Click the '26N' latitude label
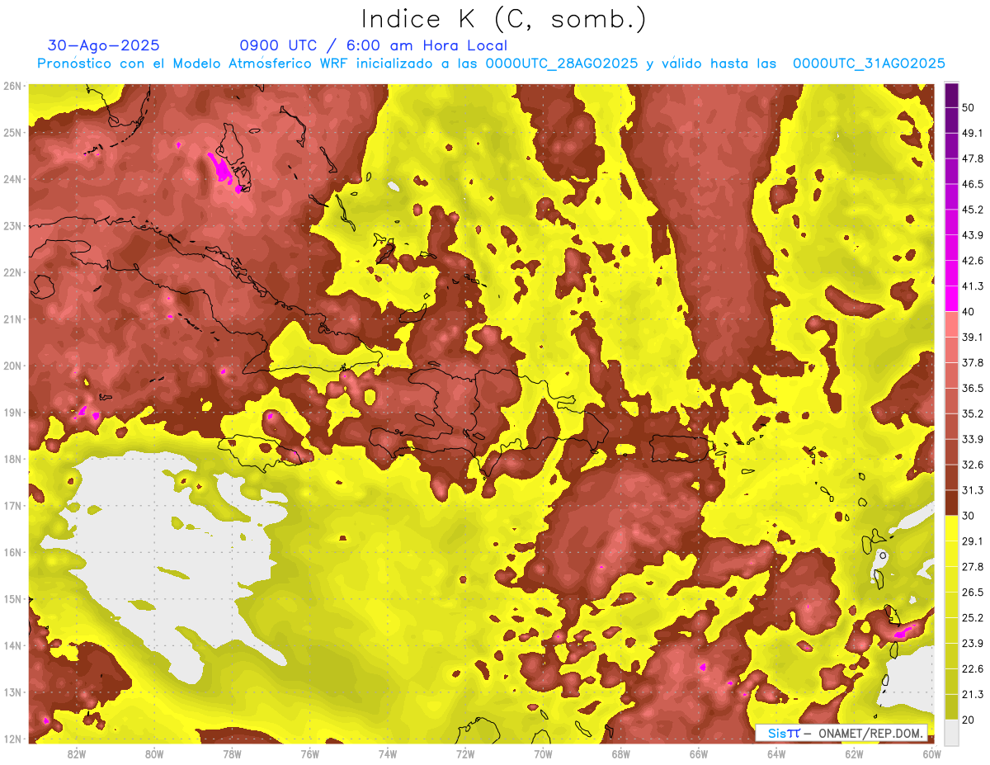Screen dimensions: 990x765 (12, 86)
